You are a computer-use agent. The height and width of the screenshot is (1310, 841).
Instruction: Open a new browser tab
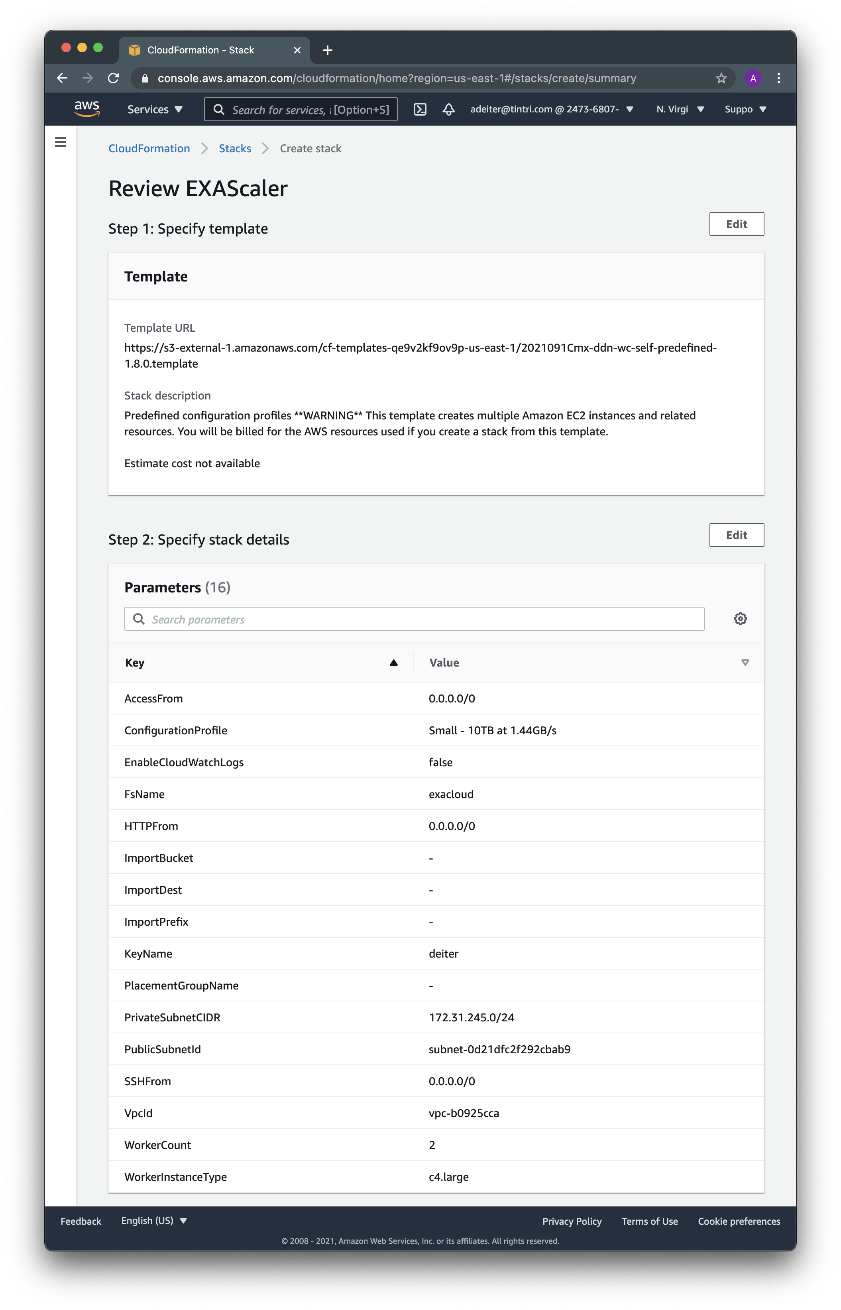pos(327,50)
